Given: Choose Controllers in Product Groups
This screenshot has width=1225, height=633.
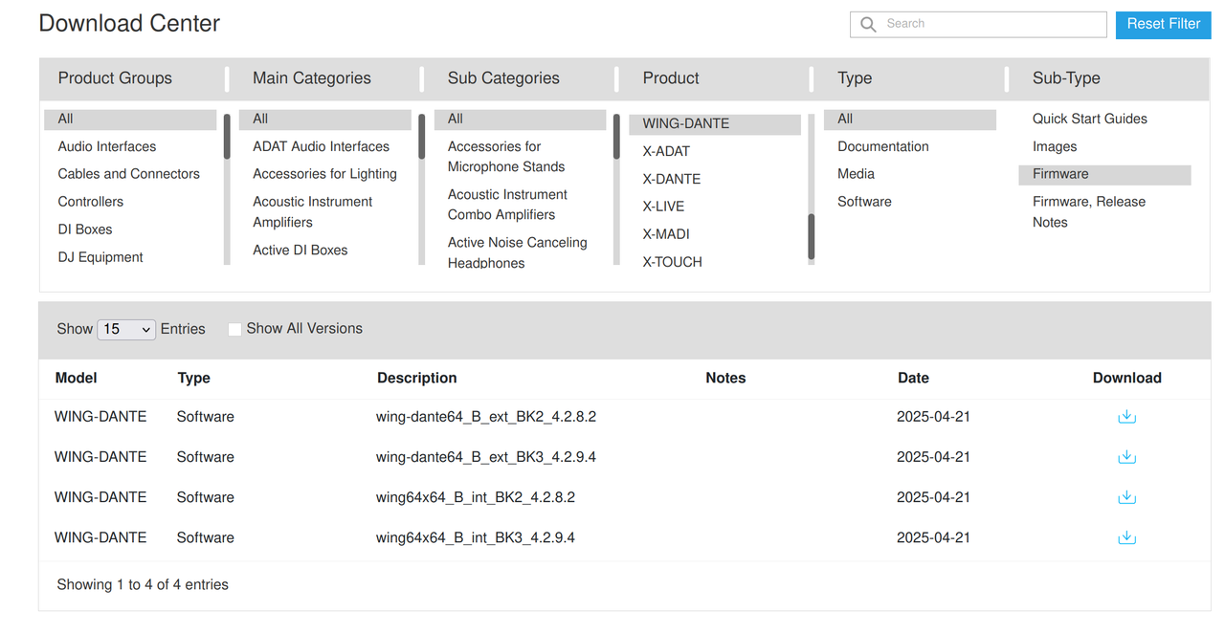Looking at the screenshot, I should click(91, 202).
